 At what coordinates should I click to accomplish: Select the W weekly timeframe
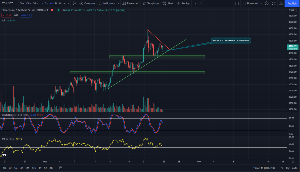[60, 3]
